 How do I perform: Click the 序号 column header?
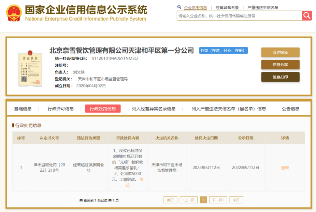point(21,138)
